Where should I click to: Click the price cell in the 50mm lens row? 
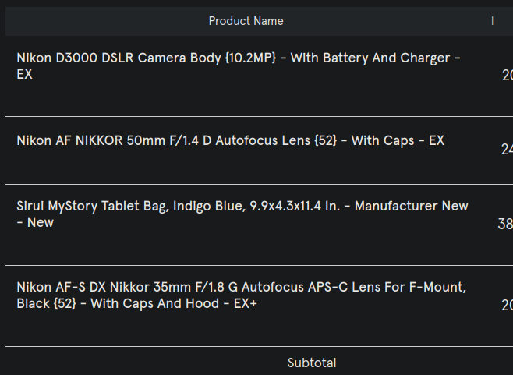point(506,150)
